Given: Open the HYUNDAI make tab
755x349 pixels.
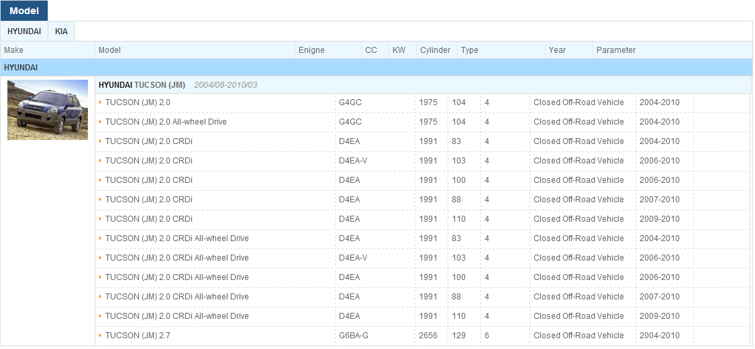Looking at the screenshot, I should (24, 31).
